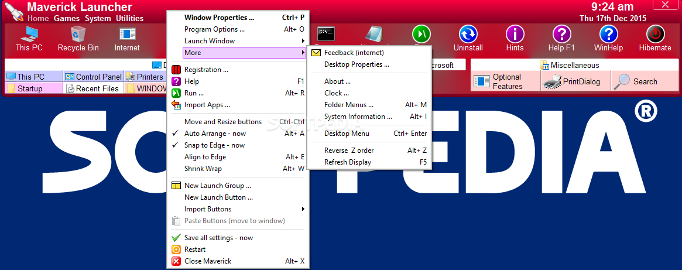Click the Search magnifier button
The image size is (682, 270).
tap(645, 81)
